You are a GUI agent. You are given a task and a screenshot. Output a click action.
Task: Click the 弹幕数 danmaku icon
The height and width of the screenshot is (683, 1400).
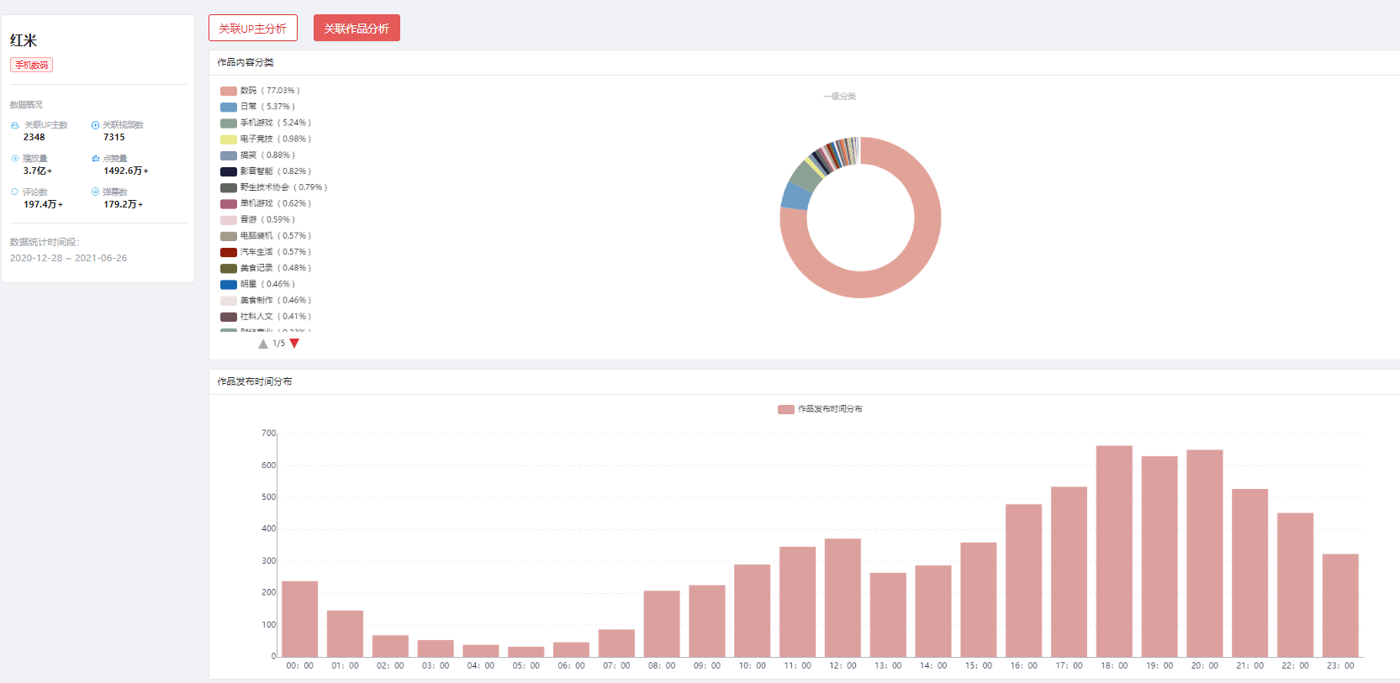(x=95, y=192)
